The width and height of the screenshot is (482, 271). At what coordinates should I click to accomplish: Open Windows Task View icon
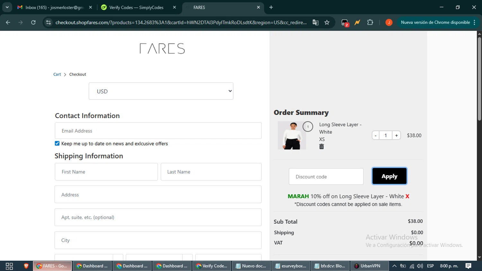click(9, 266)
